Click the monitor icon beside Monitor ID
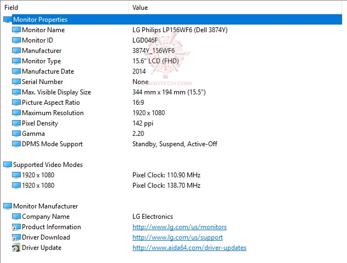The width and height of the screenshot is (347, 263). coord(16,40)
